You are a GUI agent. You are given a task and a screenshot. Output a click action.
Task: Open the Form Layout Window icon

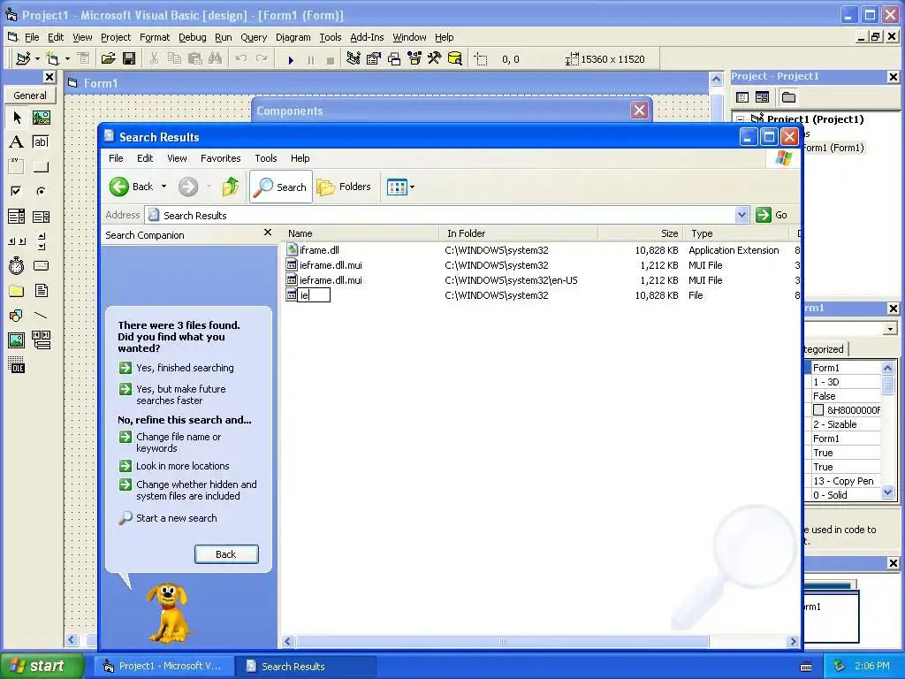pos(394,59)
